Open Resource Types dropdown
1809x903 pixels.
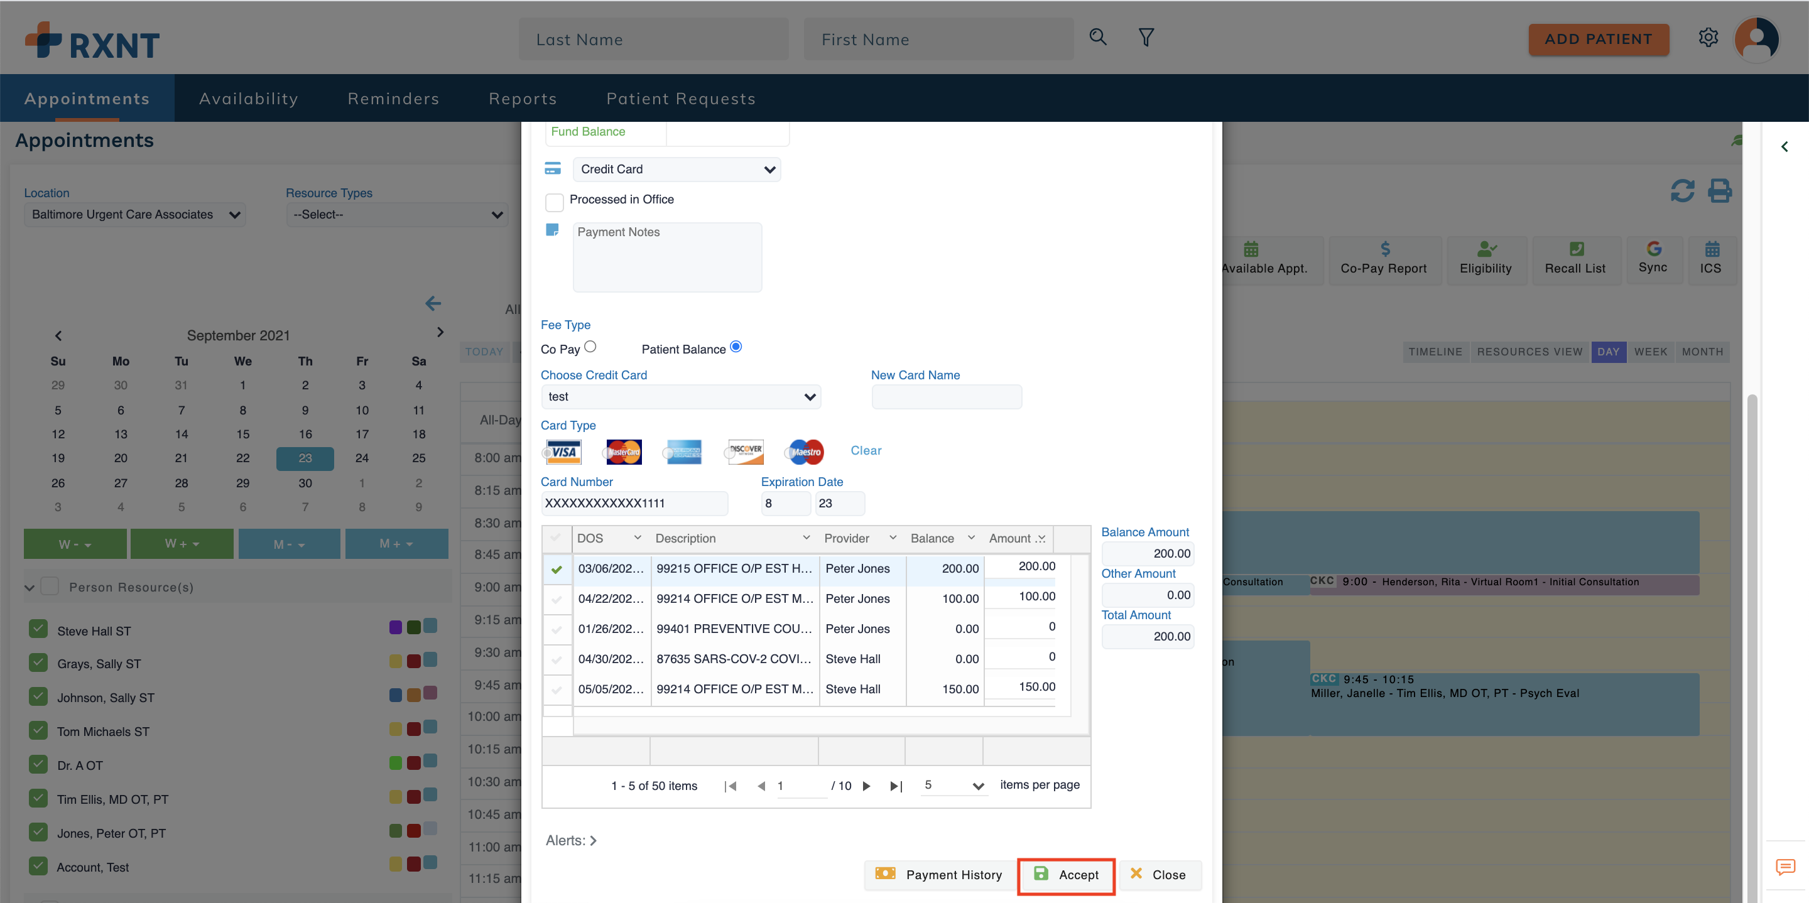click(x=397, y=214)
